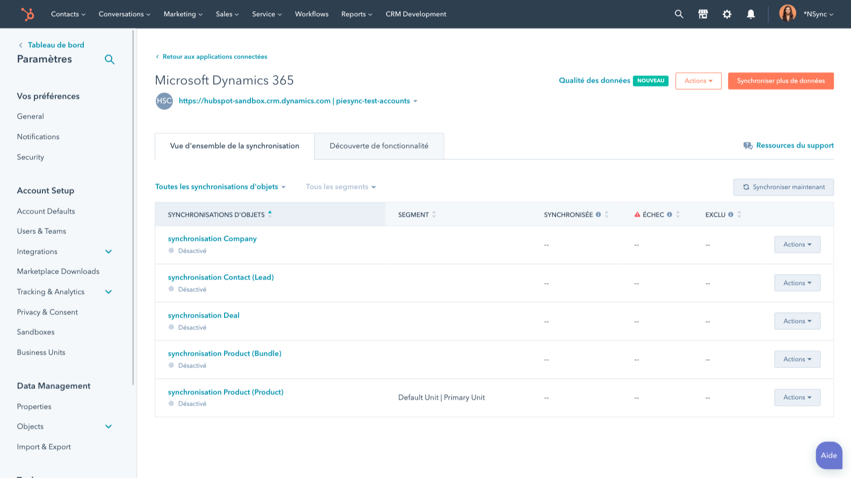The height and width of the screenshot is (478, 851).
Task: Click the ÉCHEC warning triangle icon
Action: pyautogui.click(x=637, y=215)
